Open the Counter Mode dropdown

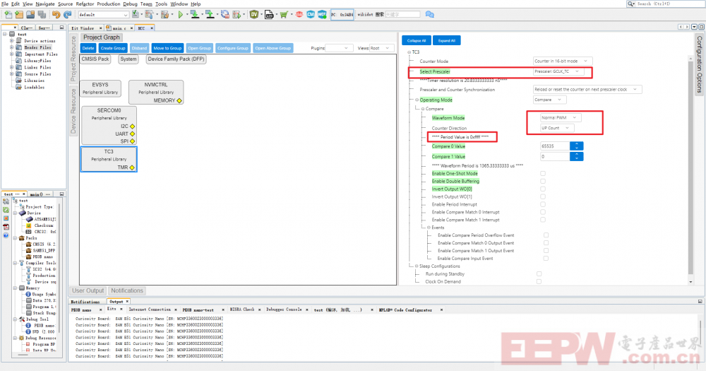[x=563, y=61]
